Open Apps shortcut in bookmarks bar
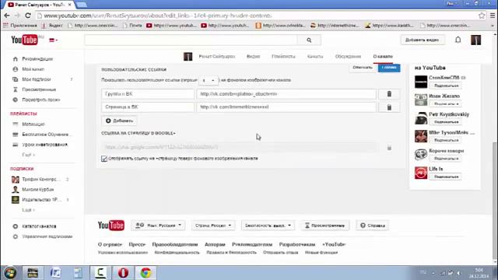The height and width of the screenshot is (280, 498). coord(20,26)
